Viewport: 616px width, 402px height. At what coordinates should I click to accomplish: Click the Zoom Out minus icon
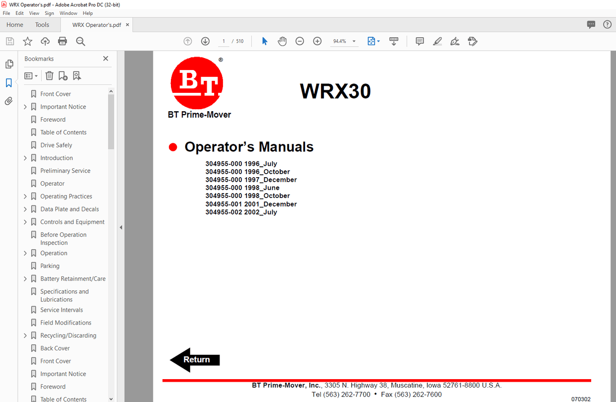pyautogui.click(x=300, y=42)
